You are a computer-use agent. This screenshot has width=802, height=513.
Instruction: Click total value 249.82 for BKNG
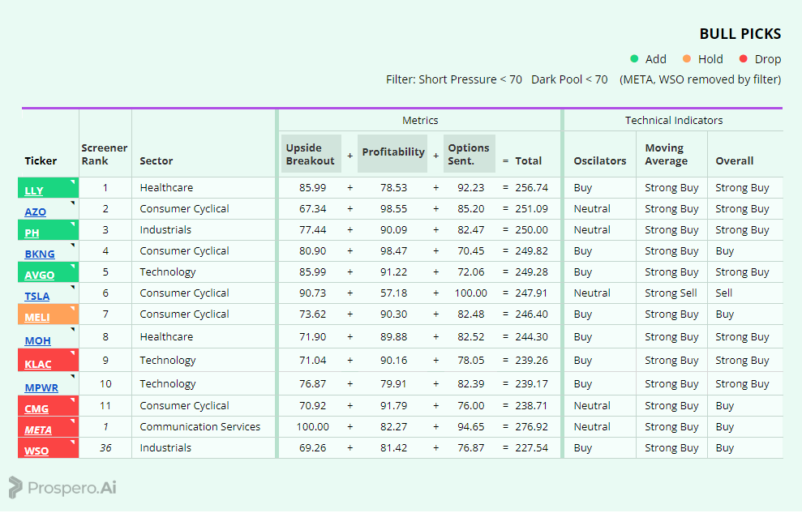[x=531, y=251]
